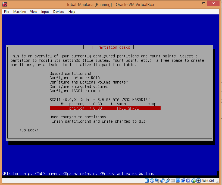Open the File menu
The height and width of the screenshot is (185, 222).
point(7,12)
